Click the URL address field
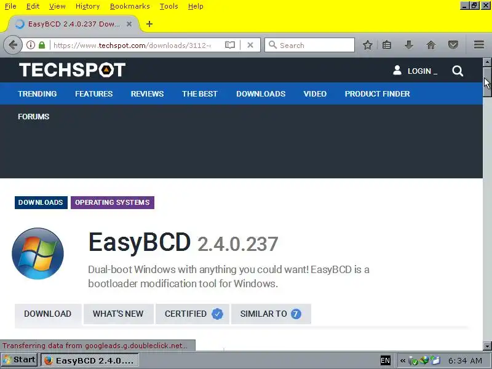The height and width of the screenshot is (369, 492). (132, 45)
